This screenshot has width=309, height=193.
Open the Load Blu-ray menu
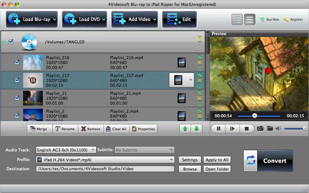click(x=31, y=19)
